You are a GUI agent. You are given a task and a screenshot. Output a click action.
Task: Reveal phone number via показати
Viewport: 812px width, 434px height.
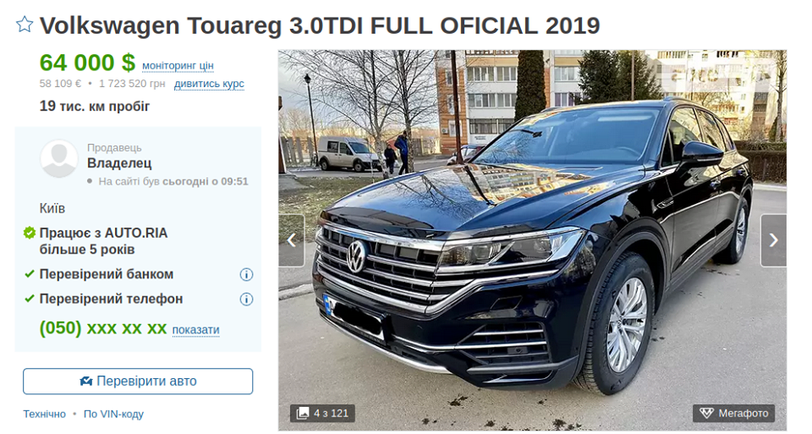(x=195, y=330)
